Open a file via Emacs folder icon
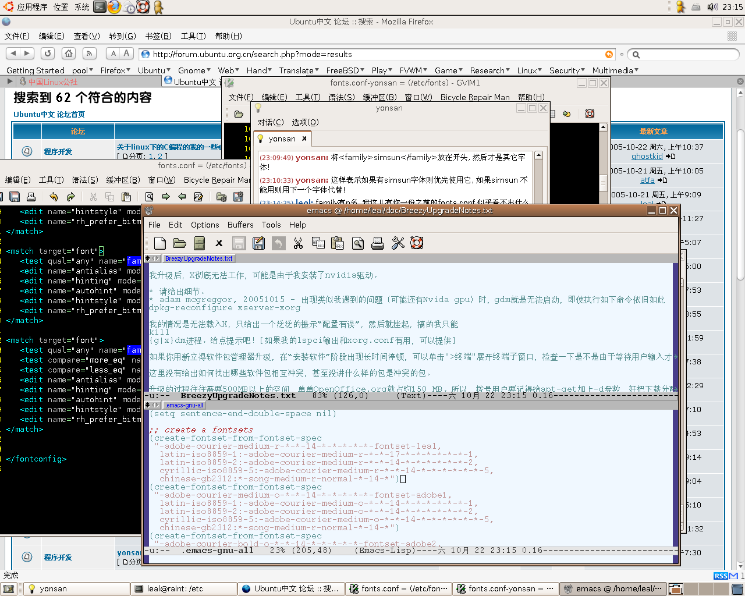Image resolution: width=745 pixels, height=596 pixels. tap(179, 243)
